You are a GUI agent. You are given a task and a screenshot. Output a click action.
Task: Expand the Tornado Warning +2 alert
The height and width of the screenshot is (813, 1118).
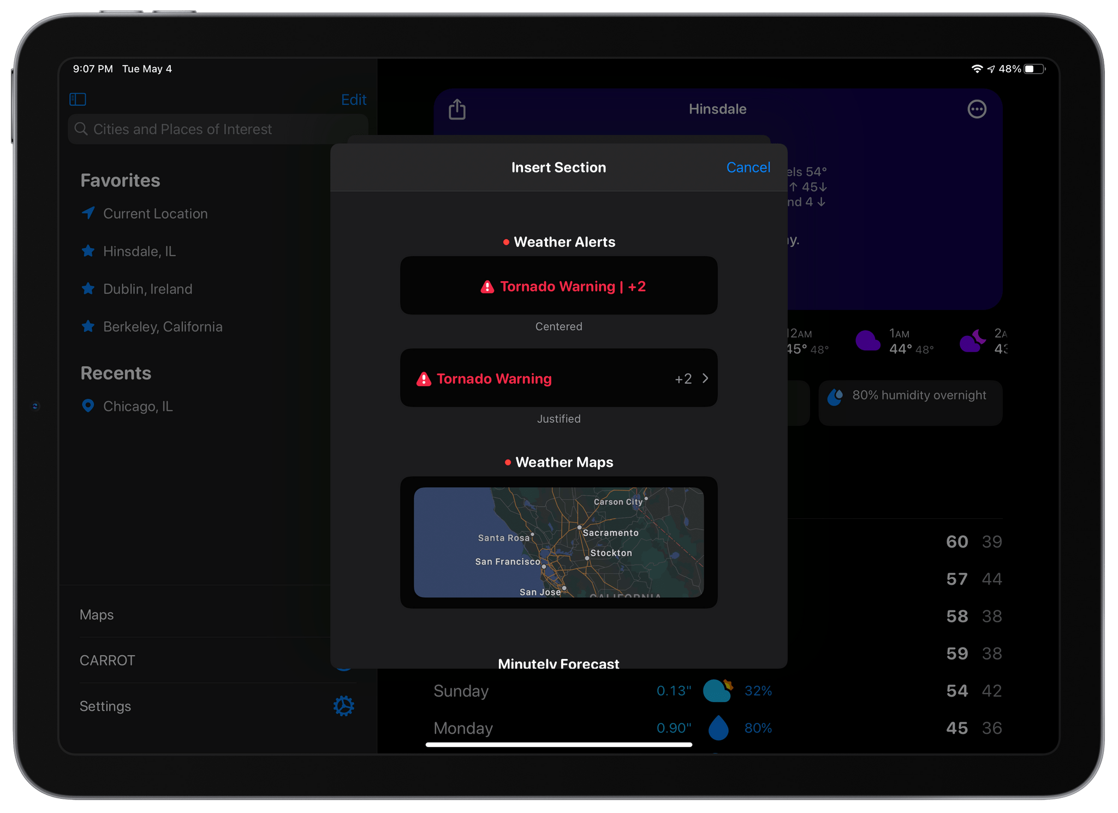pyautogui.click(x=703, y=378)
